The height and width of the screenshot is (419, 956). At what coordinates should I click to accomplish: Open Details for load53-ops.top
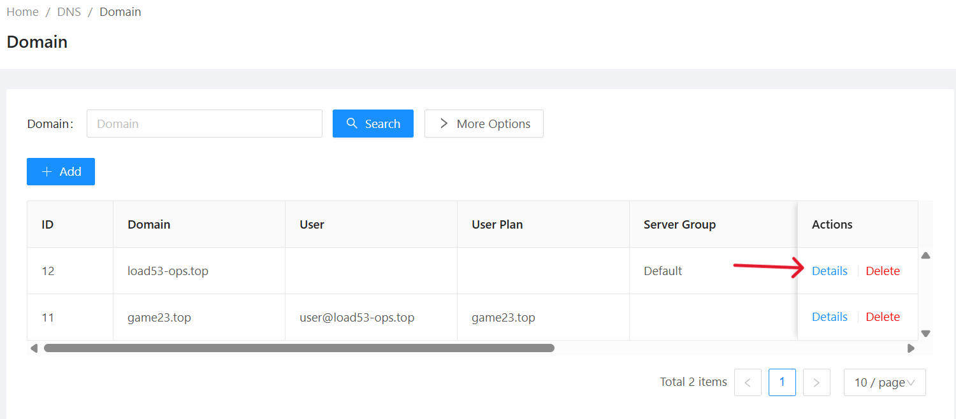click(829, 271)
